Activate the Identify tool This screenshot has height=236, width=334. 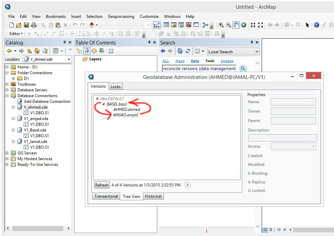pos(316,25)
